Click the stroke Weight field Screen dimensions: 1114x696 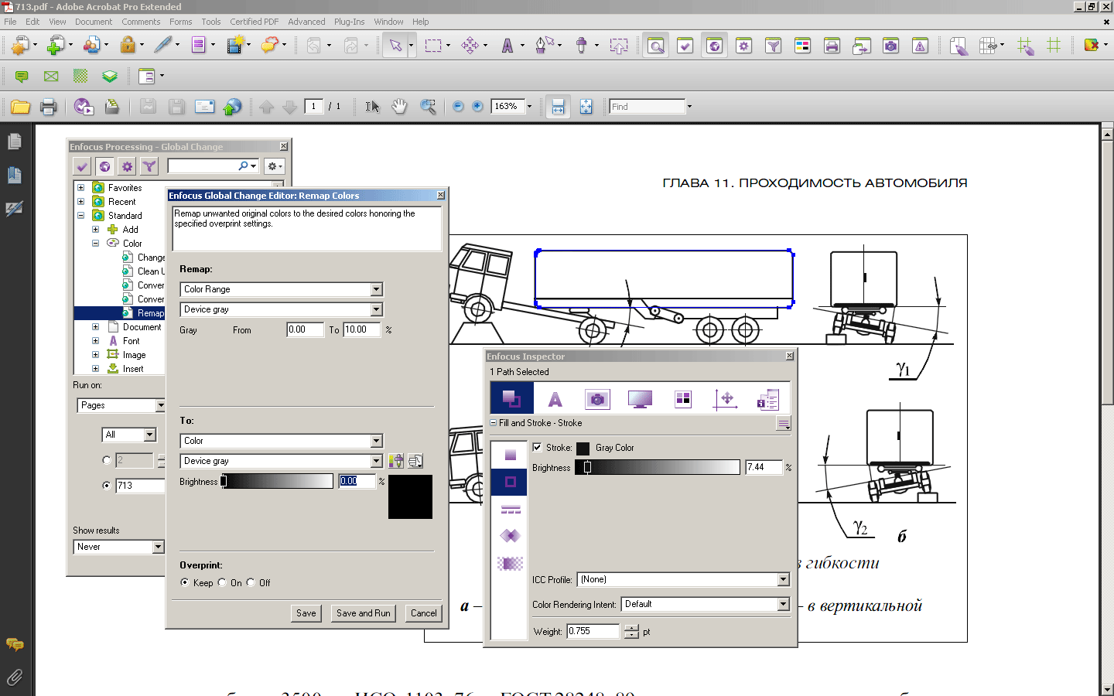pyautogui.click(x=593, y=632)
